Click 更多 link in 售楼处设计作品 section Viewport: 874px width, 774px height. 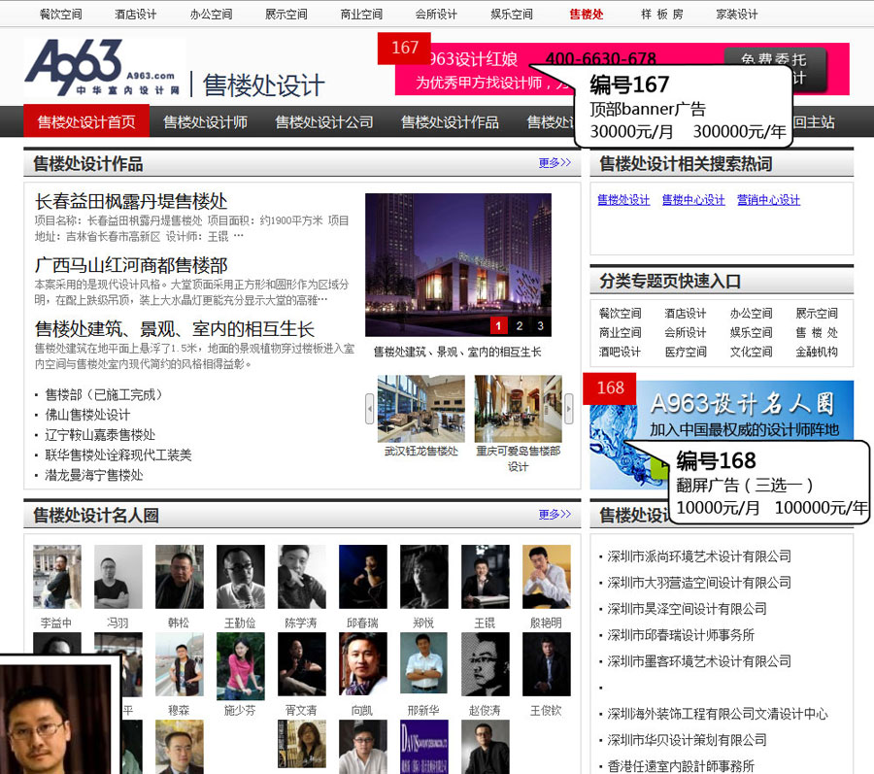tap(555, 163)
